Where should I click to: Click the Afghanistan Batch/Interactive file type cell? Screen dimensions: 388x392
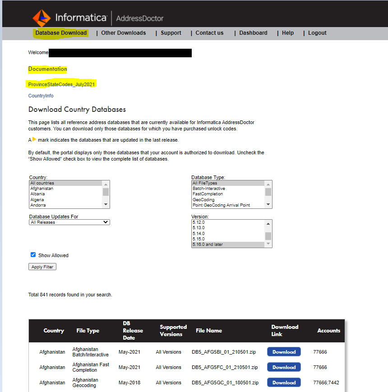pyautogui.click(x=91, y=352)
